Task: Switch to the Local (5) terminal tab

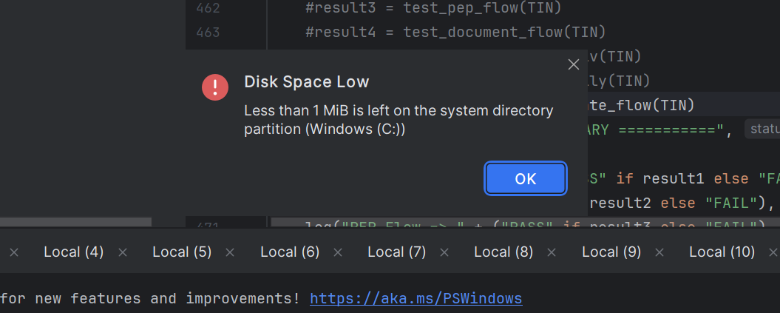Action: point(182,252)
